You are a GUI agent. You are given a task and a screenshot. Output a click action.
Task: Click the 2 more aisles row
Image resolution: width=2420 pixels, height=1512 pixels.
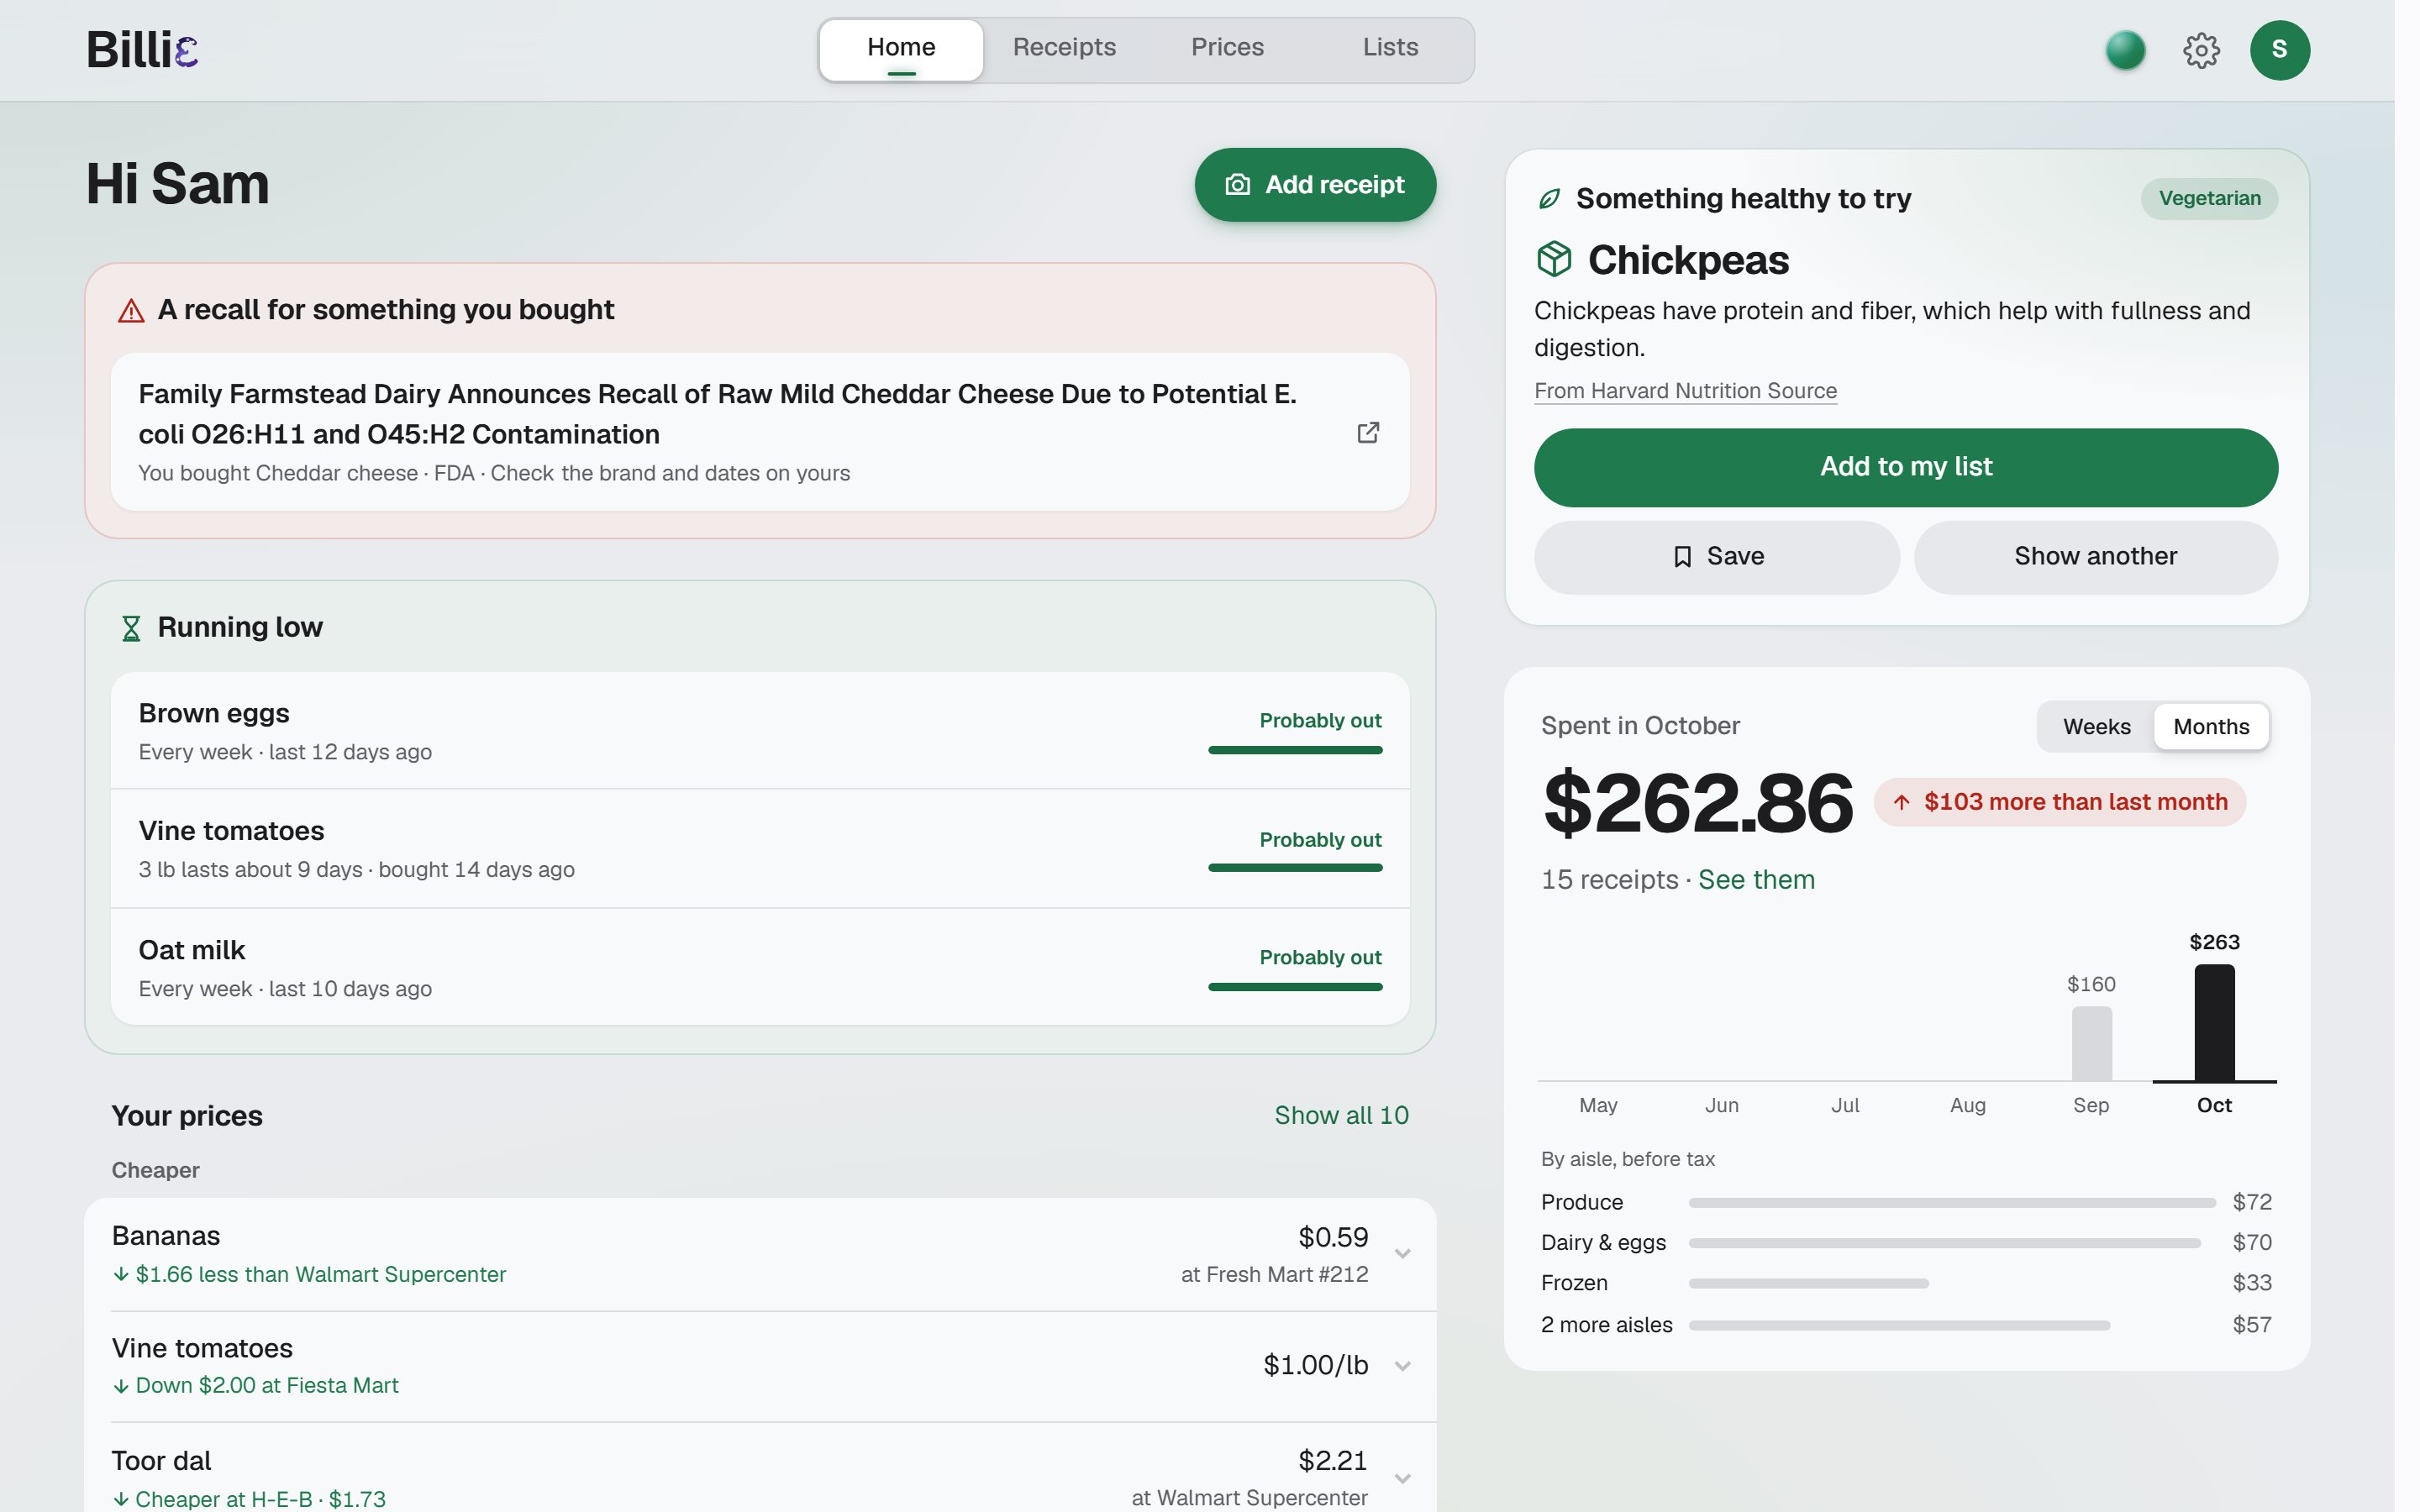tap(1906, 1325)
